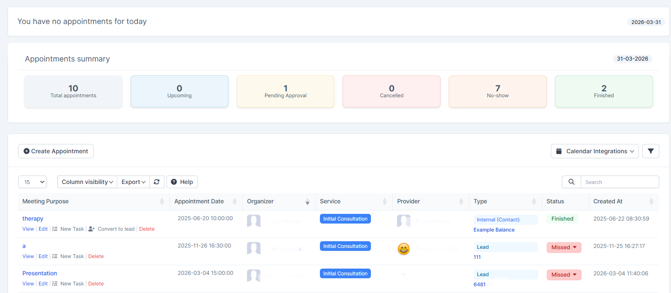Open Missed status dropdown for Presentation
This screenshot has width=671, height=293.
(x=564, y=275)
